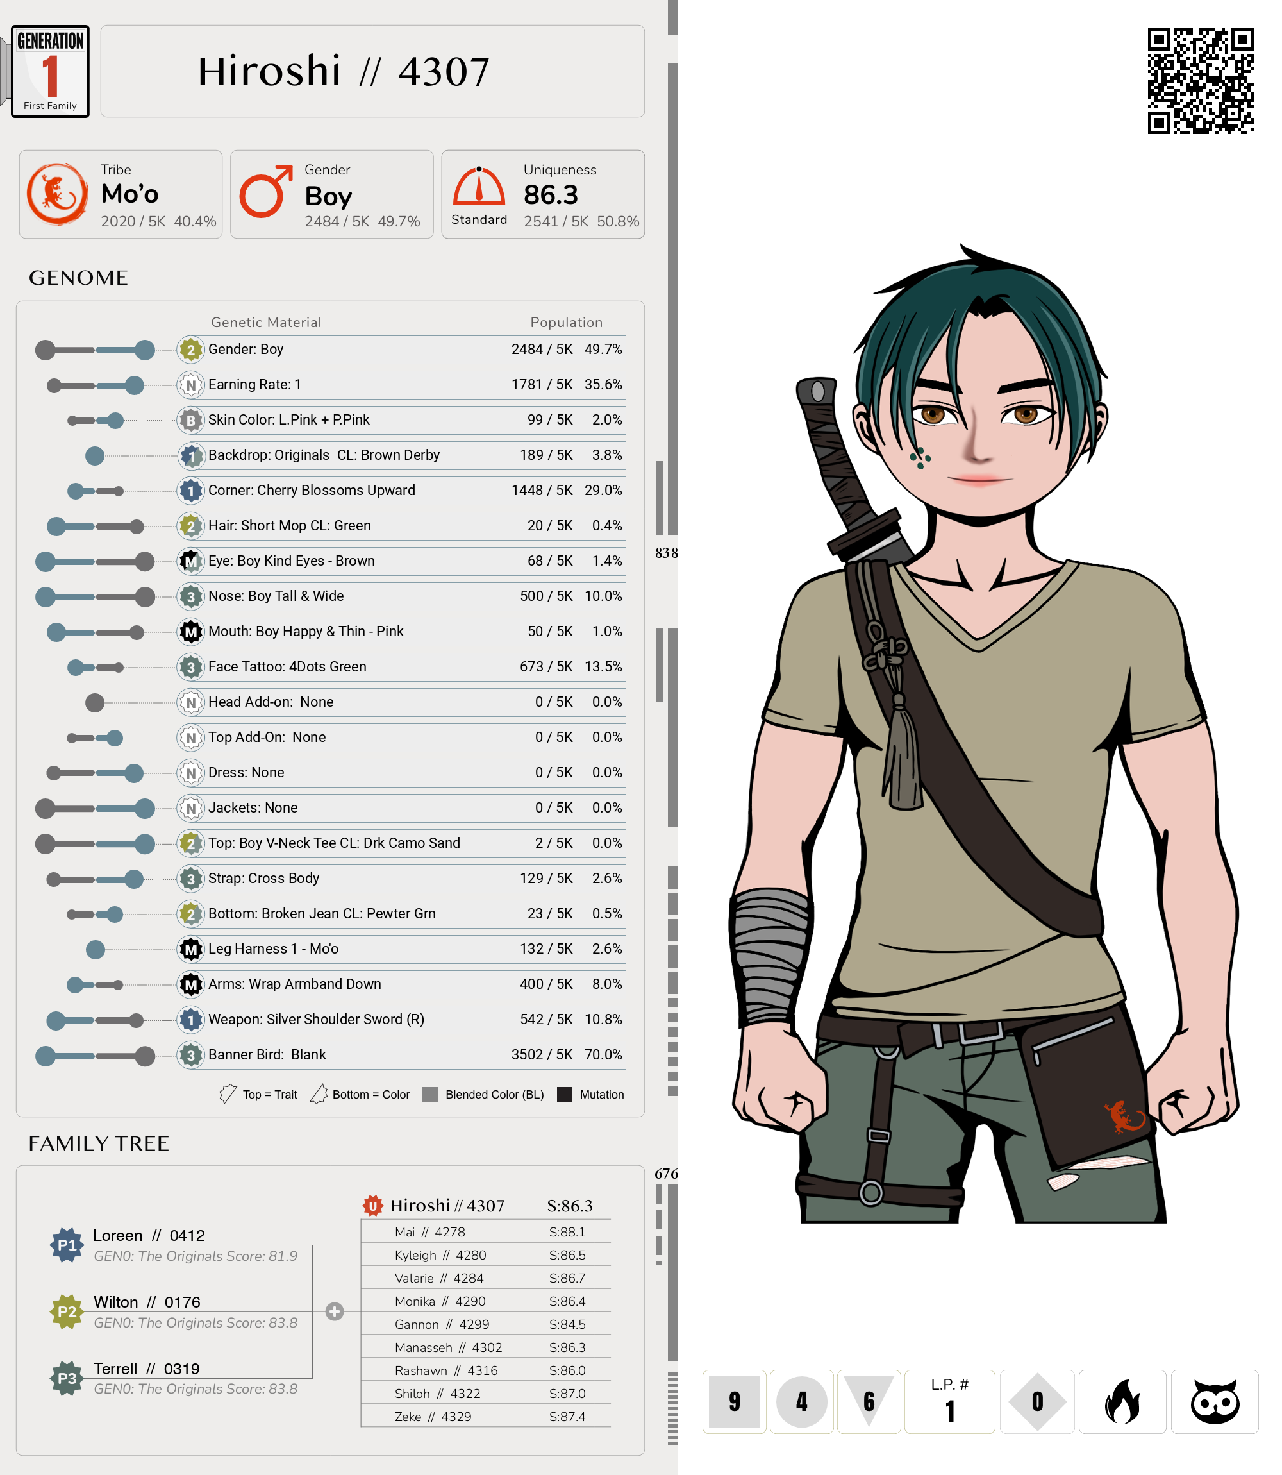Open parent Loreen // 0412 entry
The image size is (1282, 1475).
149,1235
